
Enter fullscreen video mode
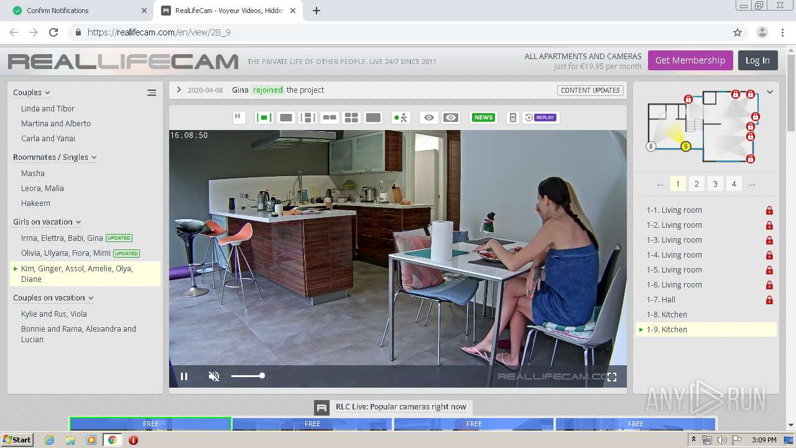612,376
